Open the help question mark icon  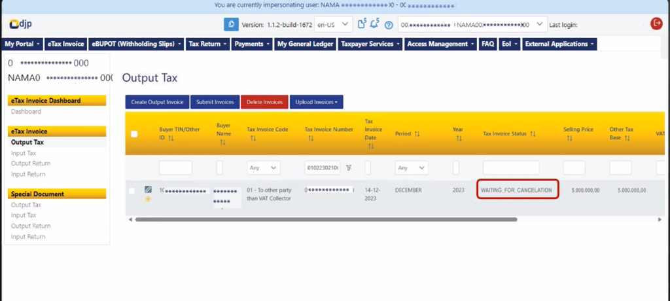pyautogui.click(x=389, y=25)
